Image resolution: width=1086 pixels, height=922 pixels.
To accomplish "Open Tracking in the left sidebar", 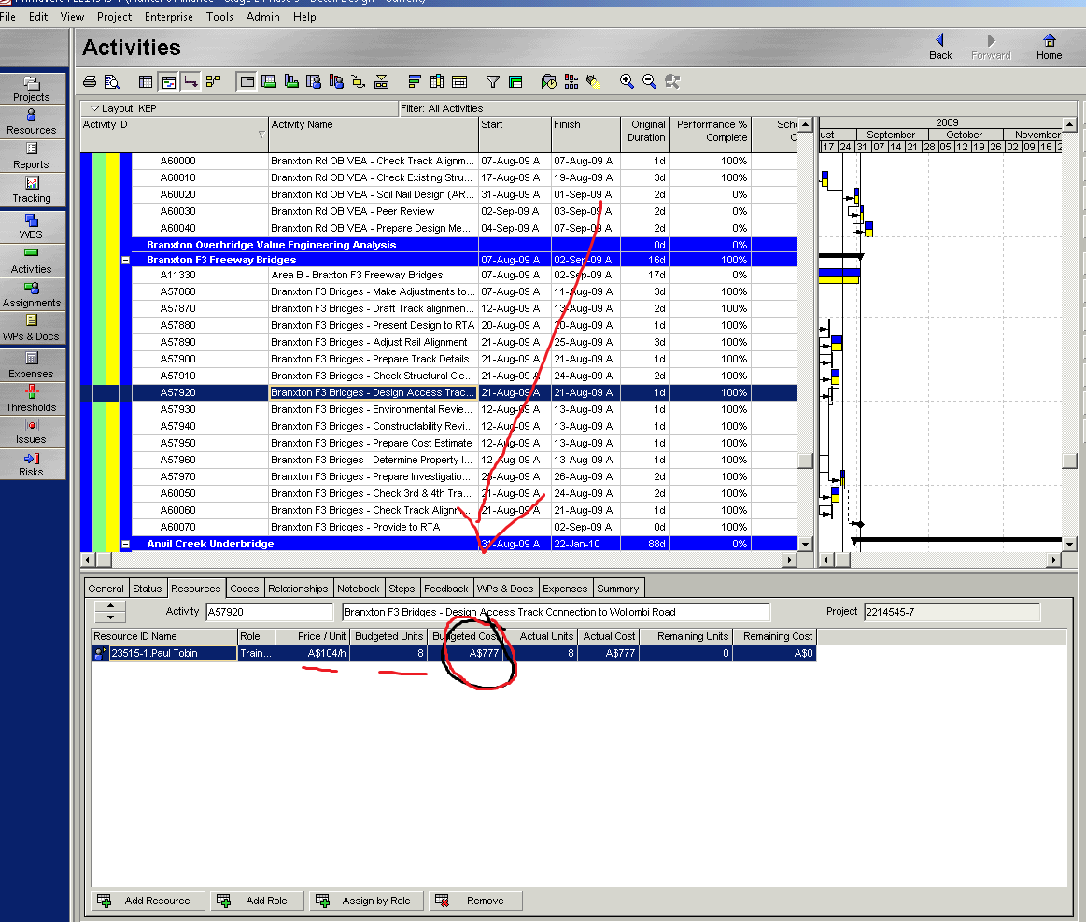I will point(32,190).
